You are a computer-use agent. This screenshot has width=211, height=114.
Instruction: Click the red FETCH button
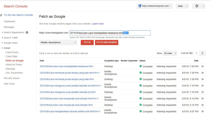click(x=87, y=43)
